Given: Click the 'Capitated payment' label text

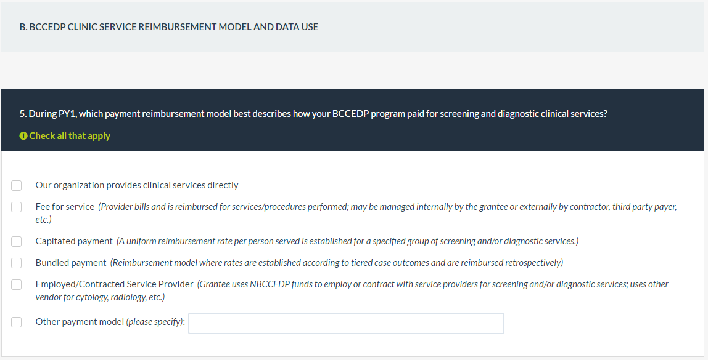Looking at the screenshot, I should click(74, 241).
